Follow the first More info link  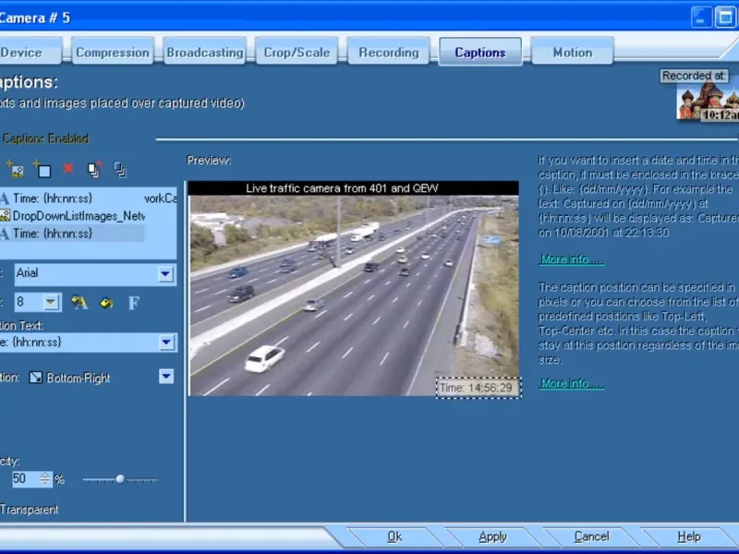point(571,259)
